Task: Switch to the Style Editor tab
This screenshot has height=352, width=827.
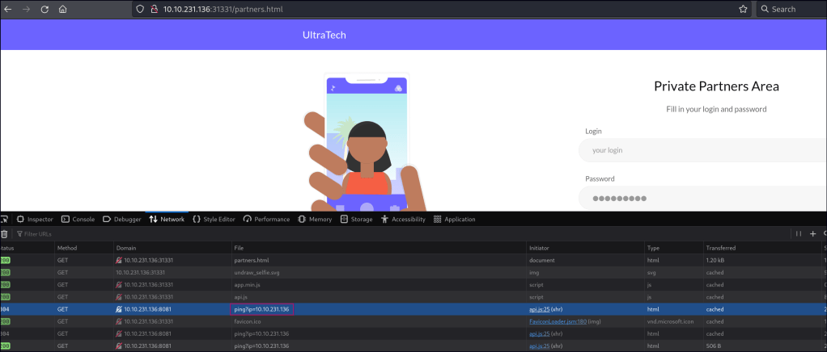Action: [x=214, y=219]
